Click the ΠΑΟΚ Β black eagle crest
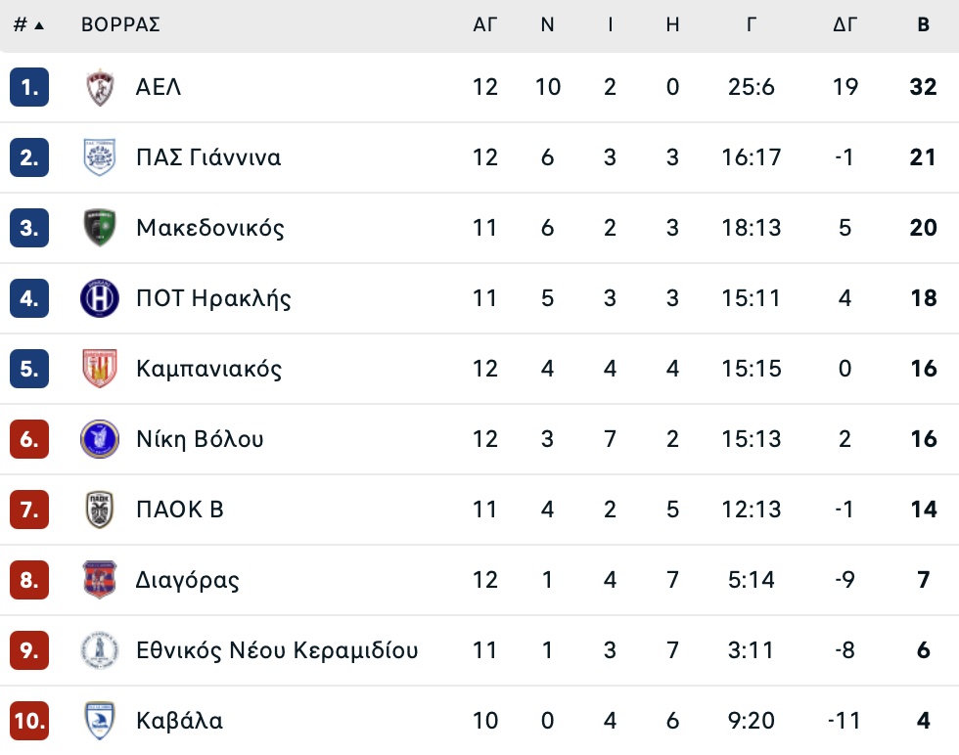This screenshot has height=755, width=959. [100, 510]
